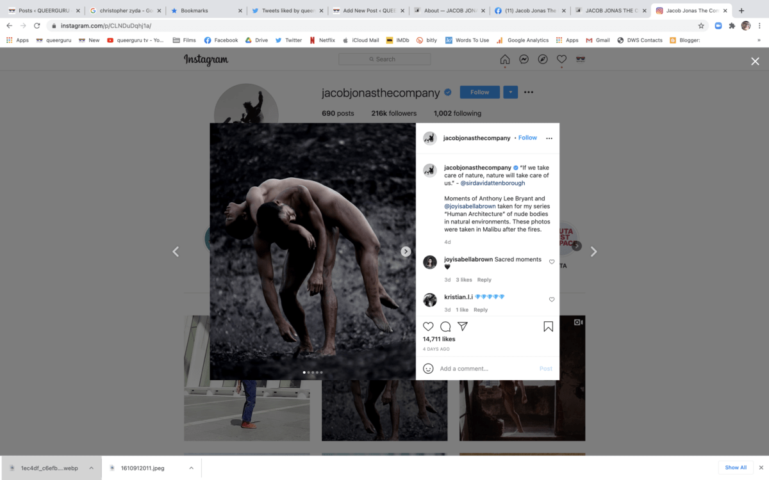Viewport: 769px width, 480px height.
Task: Follow jacobjonasthecompany from profile header
Action: point(480,92)
